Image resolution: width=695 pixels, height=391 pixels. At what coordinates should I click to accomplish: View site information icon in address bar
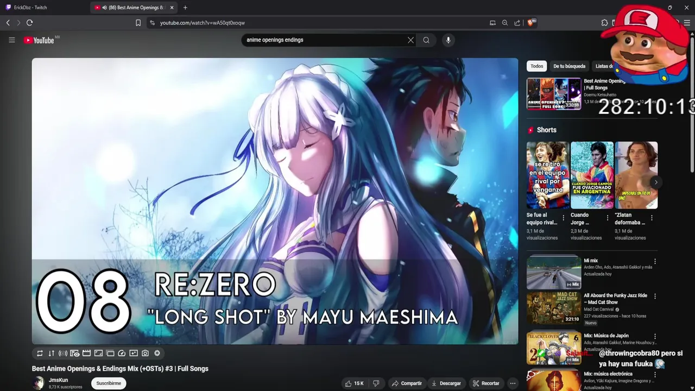click(x=152, y=23)
